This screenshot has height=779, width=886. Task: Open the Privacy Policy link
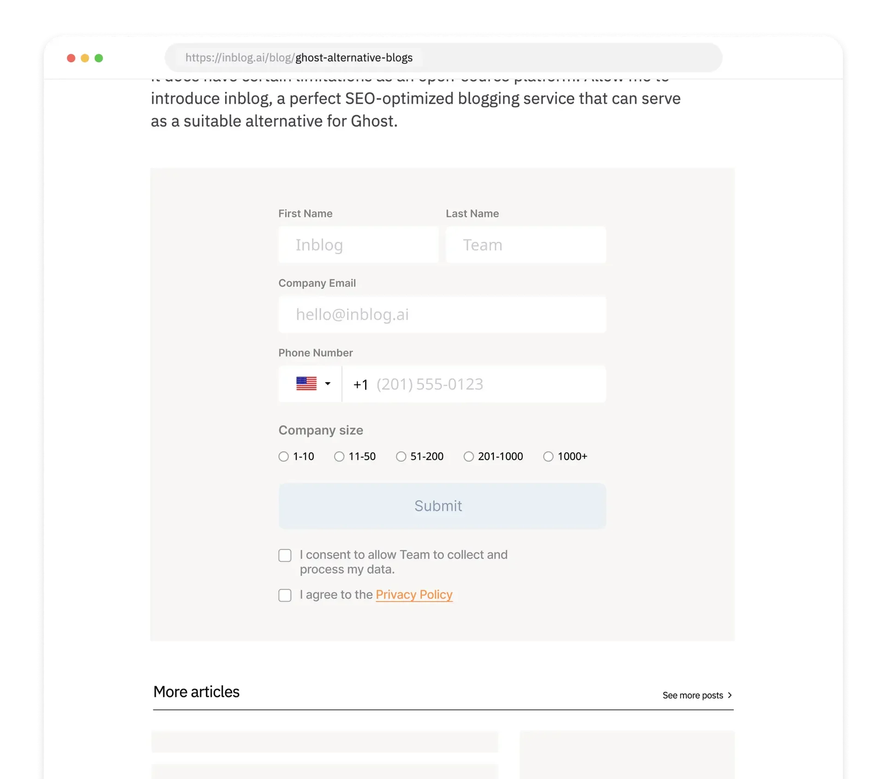414,595
